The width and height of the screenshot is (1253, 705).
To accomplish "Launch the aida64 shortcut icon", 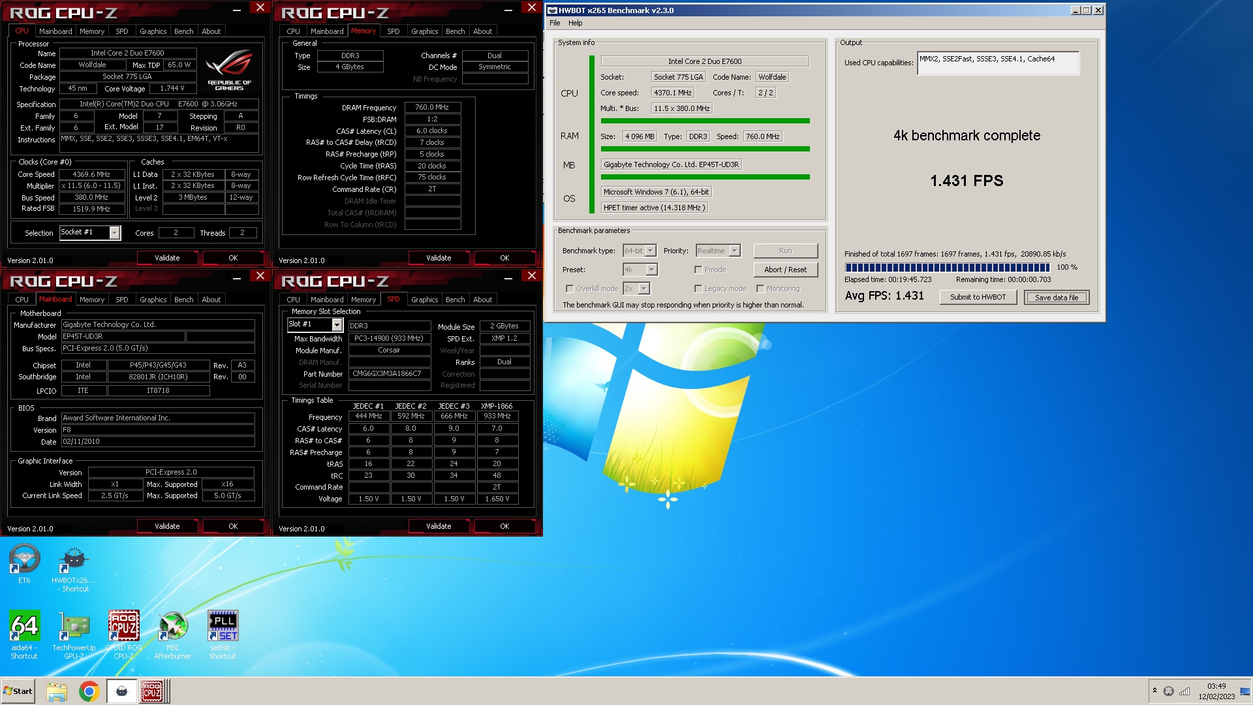I will pyautogui.click(x=24, y=634).
